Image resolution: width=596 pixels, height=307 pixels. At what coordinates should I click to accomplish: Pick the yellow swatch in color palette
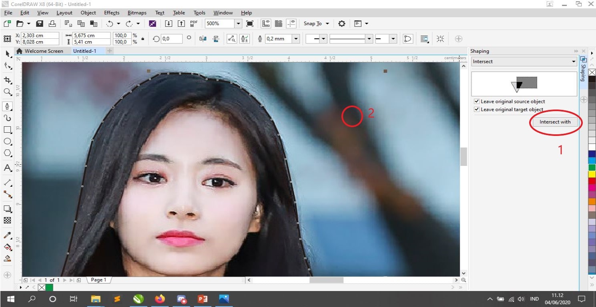[592, 174]
